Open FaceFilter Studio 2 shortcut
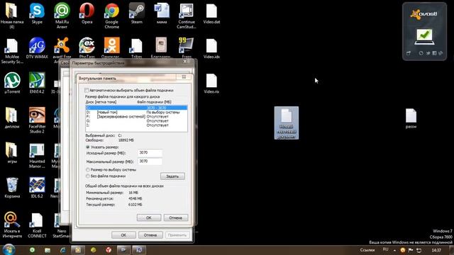Screen dimensions: 454x255 click(37, 120)
